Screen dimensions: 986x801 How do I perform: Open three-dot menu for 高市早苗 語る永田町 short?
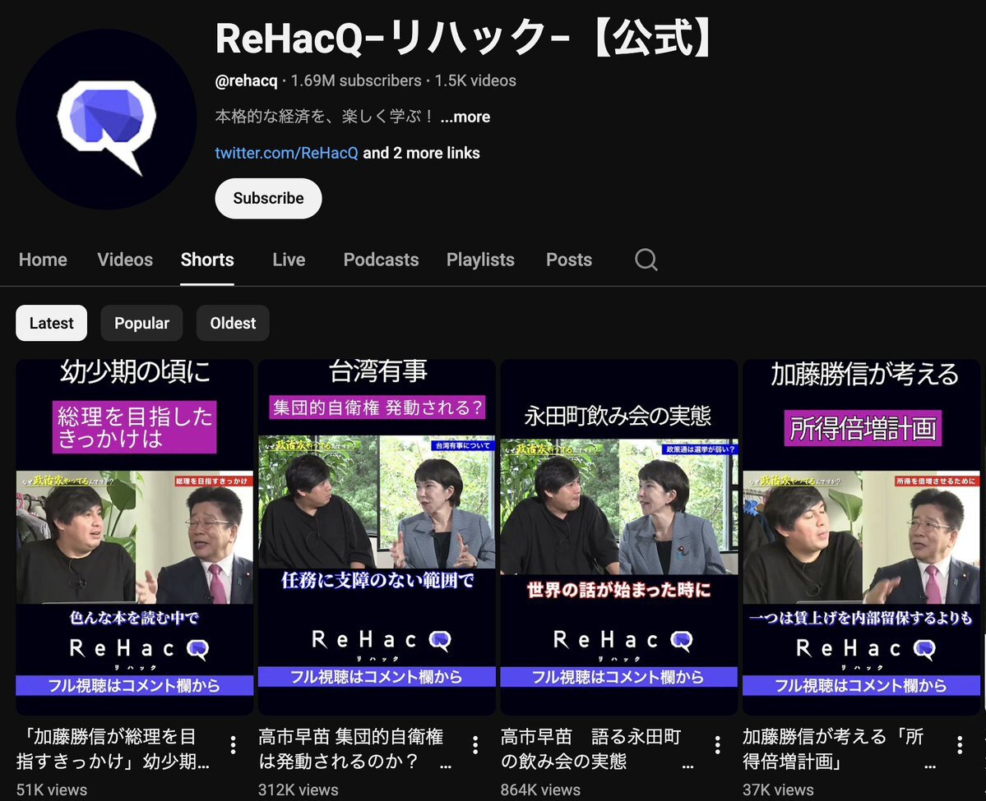(x=717, y=745)
